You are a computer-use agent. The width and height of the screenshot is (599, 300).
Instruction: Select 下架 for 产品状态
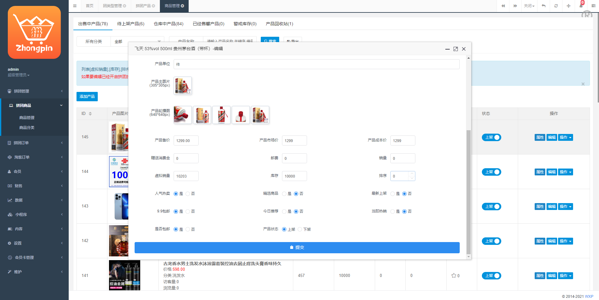click(300, 229)
